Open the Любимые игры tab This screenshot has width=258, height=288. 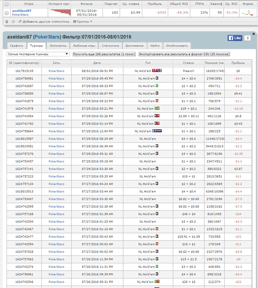pos(84,46)
